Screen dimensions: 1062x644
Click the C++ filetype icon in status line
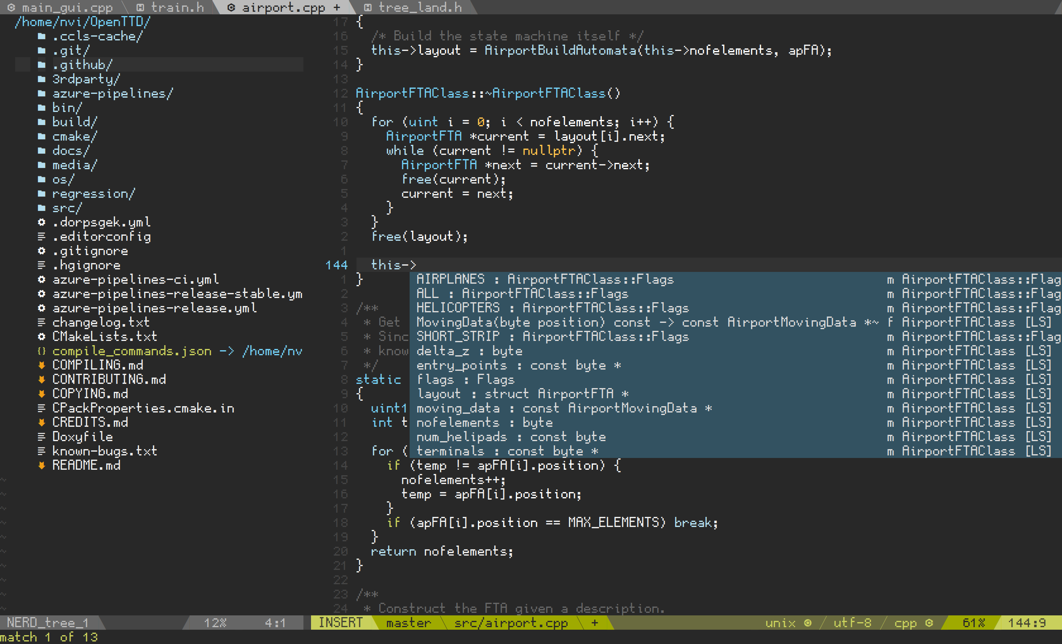[x=929, y=623]
